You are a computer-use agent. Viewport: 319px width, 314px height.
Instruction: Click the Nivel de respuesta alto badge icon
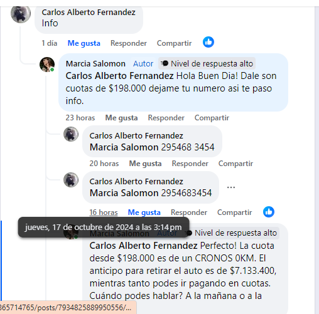click(x=165, y=63)
